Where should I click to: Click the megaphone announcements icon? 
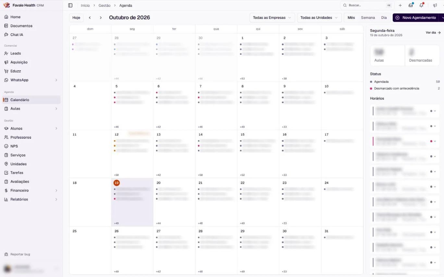(x=435, y=6)
